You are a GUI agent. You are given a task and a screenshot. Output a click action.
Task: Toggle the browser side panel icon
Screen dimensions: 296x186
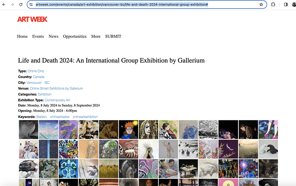(x=285, y=4)
